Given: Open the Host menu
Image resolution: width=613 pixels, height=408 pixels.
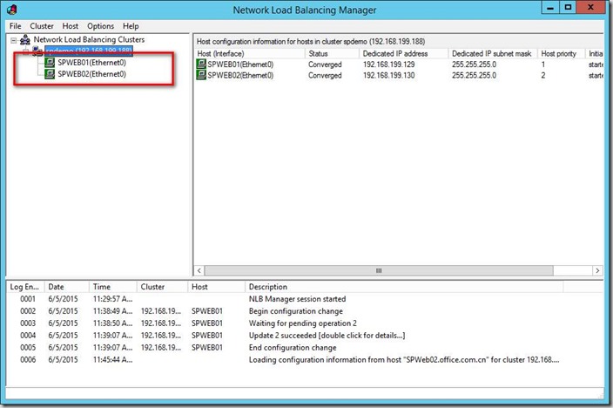Looking at the screenshot, I should (71, 26).
